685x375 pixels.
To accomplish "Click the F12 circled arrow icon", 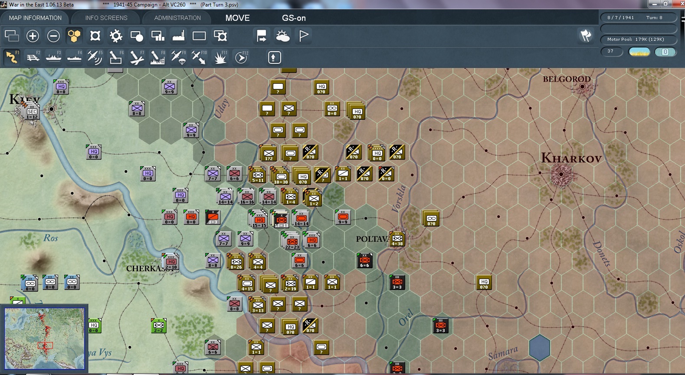I will click(241, 57).
